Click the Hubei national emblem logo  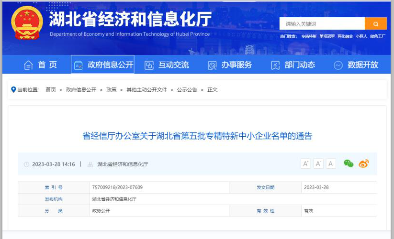click(26, 23)
